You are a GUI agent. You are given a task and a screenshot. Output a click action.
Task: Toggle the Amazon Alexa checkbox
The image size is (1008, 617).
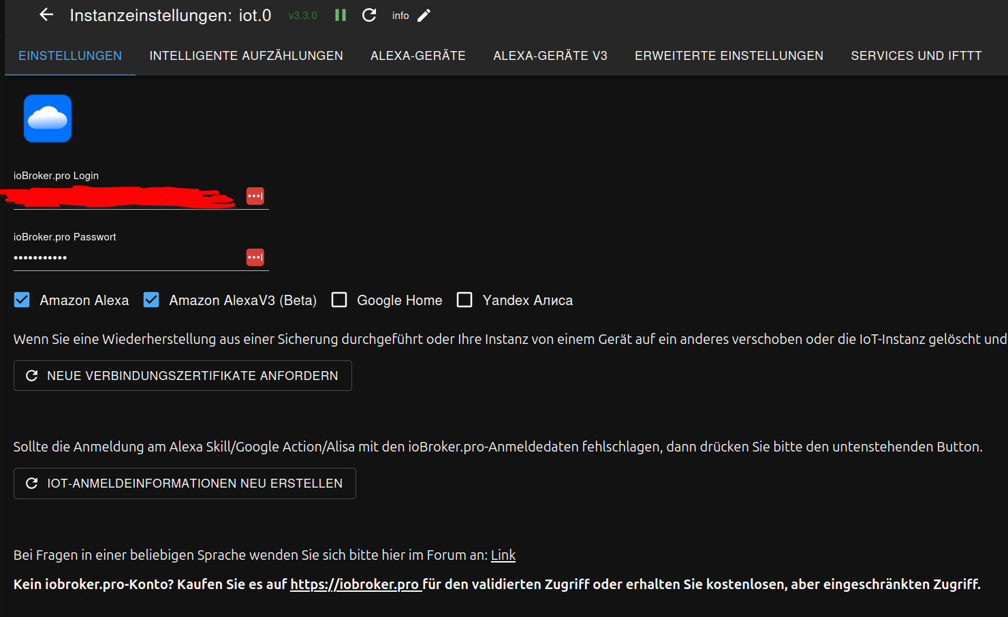22,300
